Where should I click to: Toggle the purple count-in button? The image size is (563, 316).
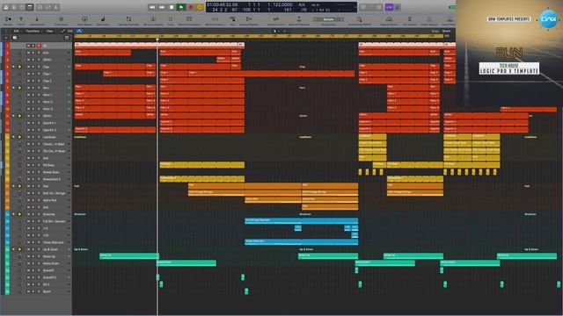pyautogui.click(x=389, y=7)
